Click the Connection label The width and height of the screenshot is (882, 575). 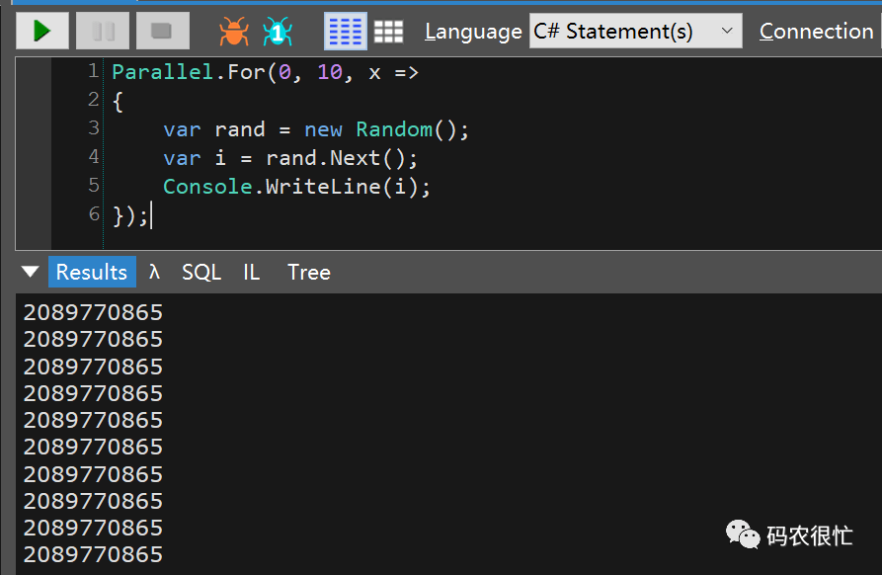[x=816, y=31]
